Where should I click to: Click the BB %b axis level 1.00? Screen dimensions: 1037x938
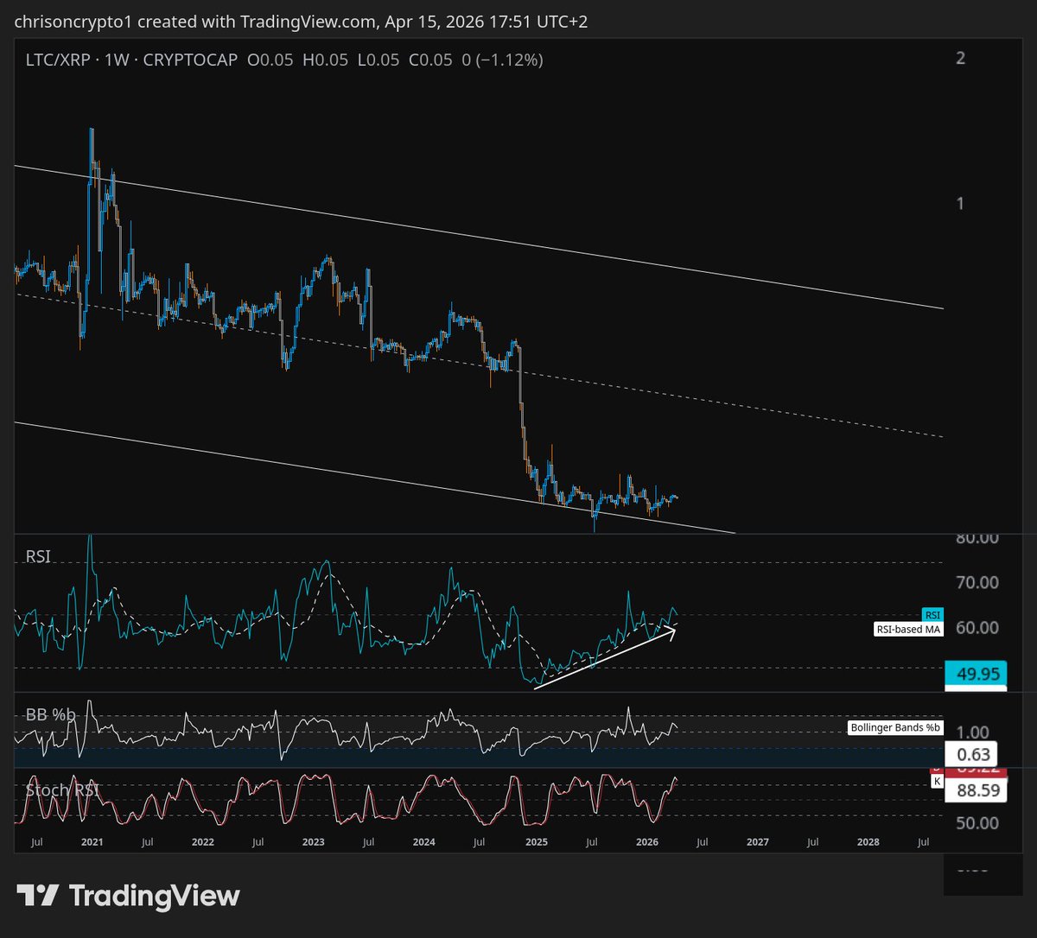pyautogui.click(x=972, y=732)
